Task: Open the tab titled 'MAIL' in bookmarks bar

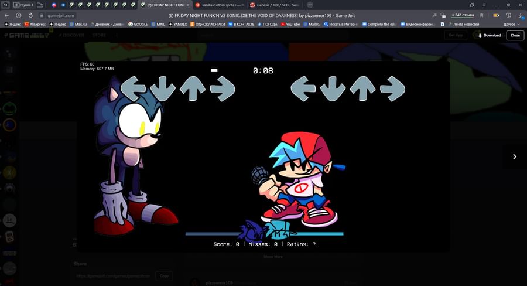Action: tap(158, 24)
